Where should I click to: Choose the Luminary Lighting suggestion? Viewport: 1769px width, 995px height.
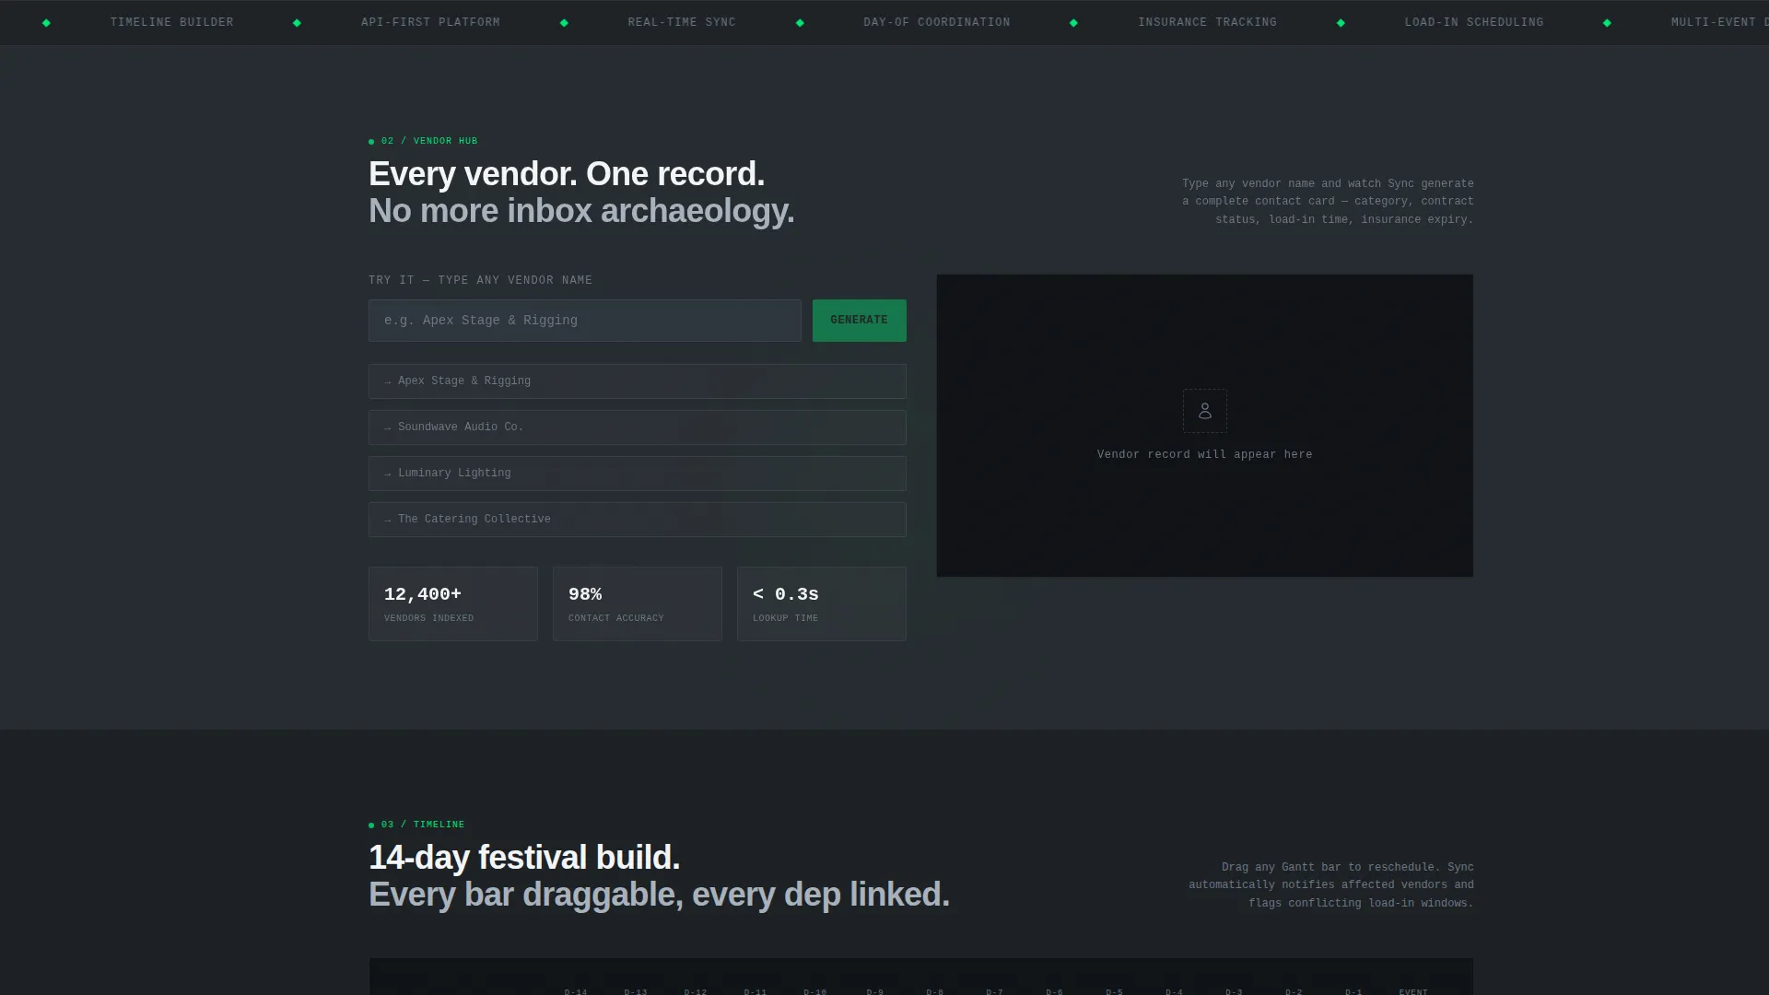point(638,474)
